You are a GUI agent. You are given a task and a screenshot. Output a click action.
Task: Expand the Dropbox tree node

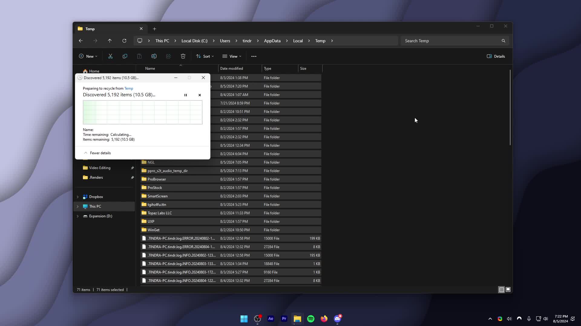pyautogui.click(x=78, y=197)
